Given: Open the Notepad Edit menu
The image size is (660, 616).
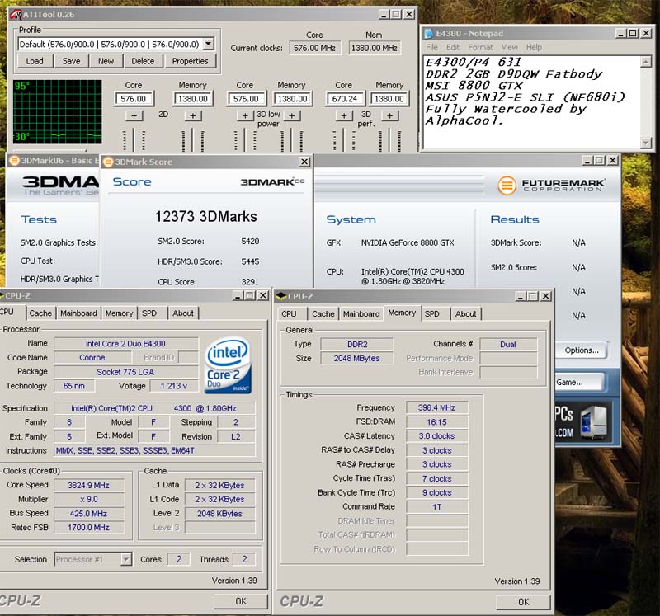Looking at the screenshot, I should pos(453,47).
